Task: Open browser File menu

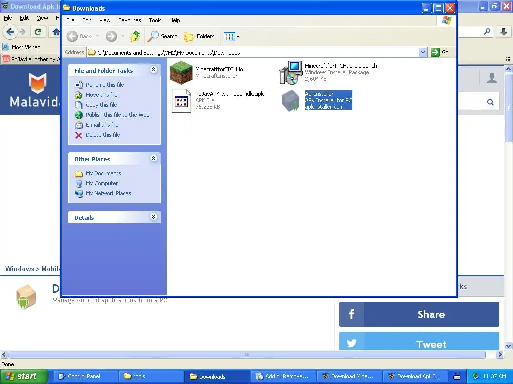Action: coord(8,18)
